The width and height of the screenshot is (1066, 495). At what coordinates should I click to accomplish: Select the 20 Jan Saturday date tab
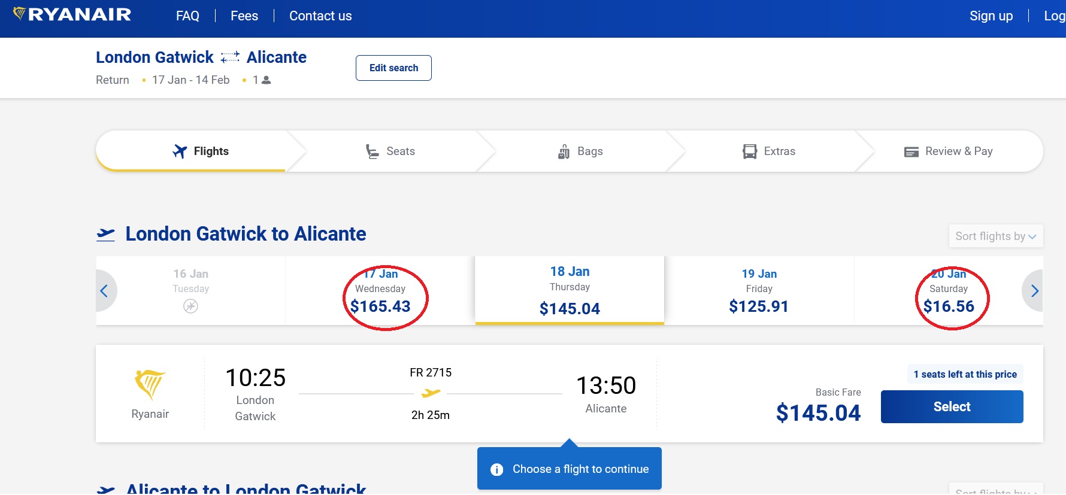(x=949, y=291)
